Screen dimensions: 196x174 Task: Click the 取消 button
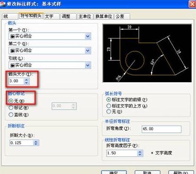coord(147,172)
